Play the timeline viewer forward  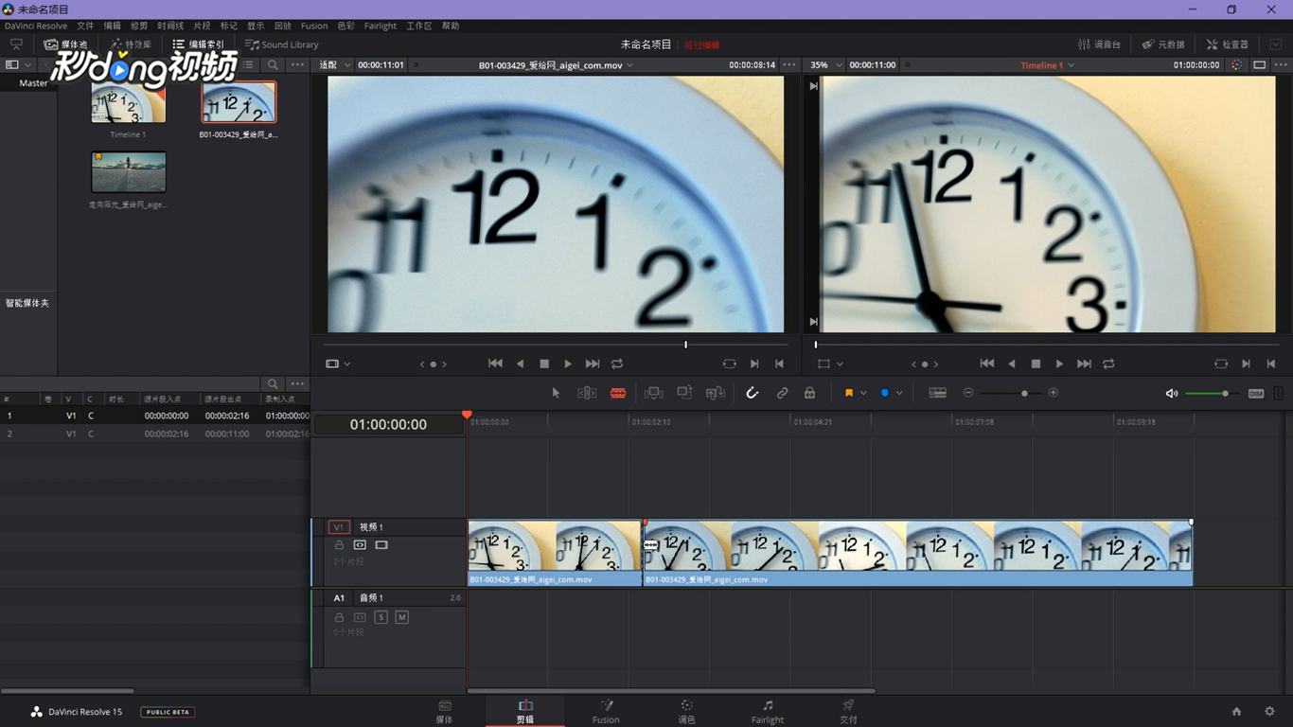tap(1059, 363)
